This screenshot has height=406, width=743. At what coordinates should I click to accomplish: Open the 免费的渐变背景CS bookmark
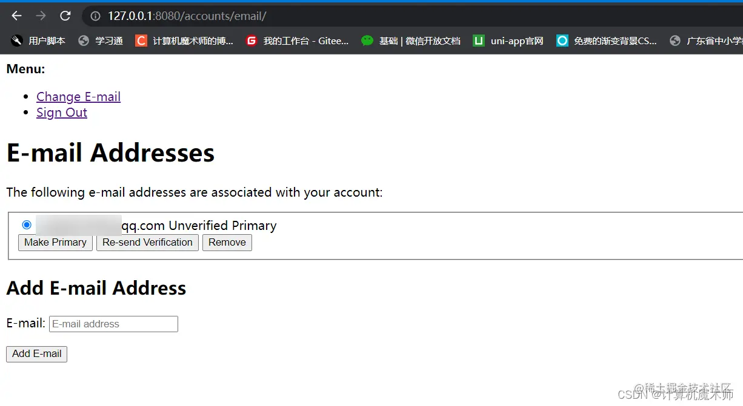[x=607, y=41]
